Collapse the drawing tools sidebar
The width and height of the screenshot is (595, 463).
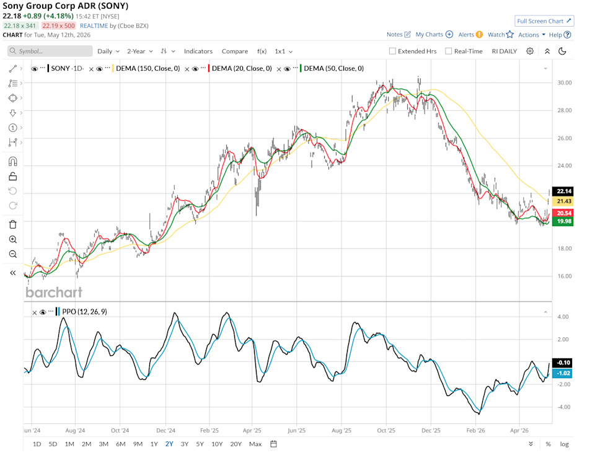click(12, 273)
